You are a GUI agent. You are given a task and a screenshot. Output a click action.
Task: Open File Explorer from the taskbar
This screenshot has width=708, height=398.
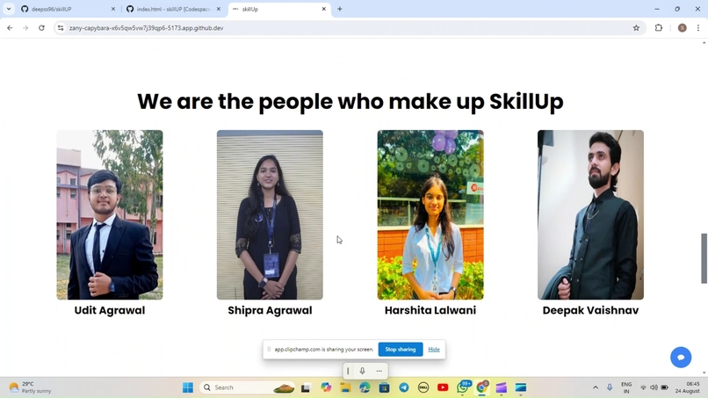(345, 387)
